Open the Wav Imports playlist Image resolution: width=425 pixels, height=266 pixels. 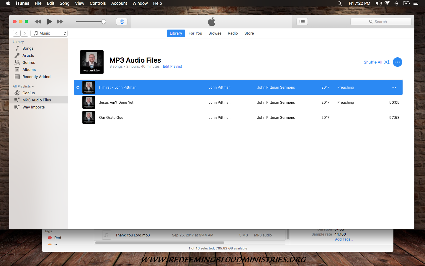tap(39, 107)
